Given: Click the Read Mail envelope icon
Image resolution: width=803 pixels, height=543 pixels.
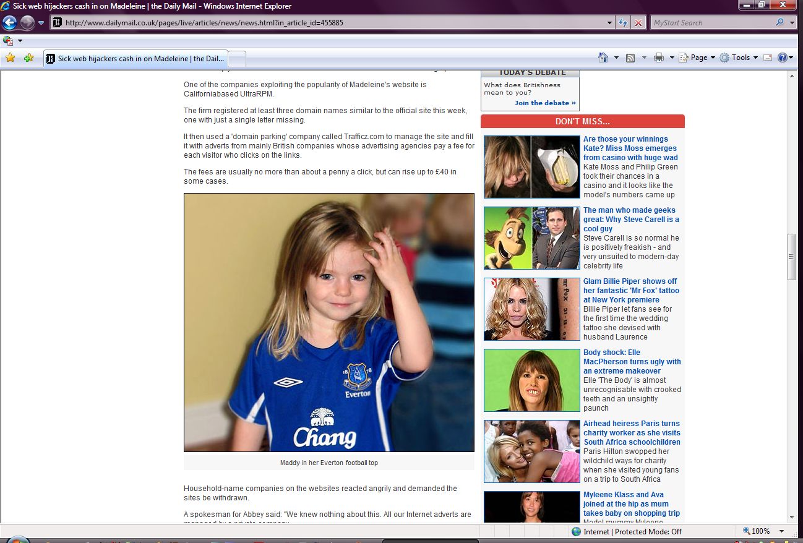Looking at the screenshot, I should pyautogui.click(x=768, y=58).
